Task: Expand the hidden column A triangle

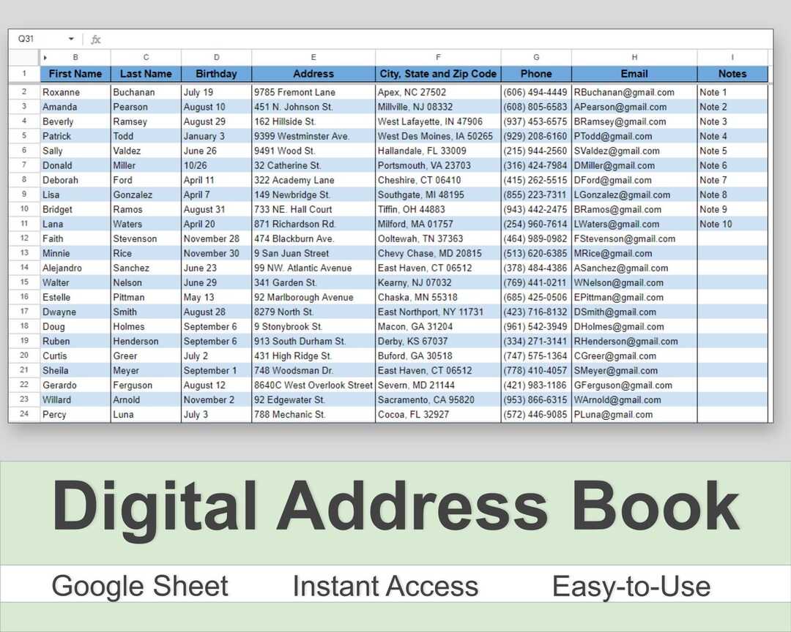Action: pos(44,57)
